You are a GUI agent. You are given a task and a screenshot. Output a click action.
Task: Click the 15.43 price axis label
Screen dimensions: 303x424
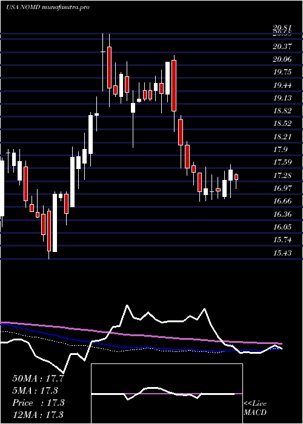click(x=282, y=253)
